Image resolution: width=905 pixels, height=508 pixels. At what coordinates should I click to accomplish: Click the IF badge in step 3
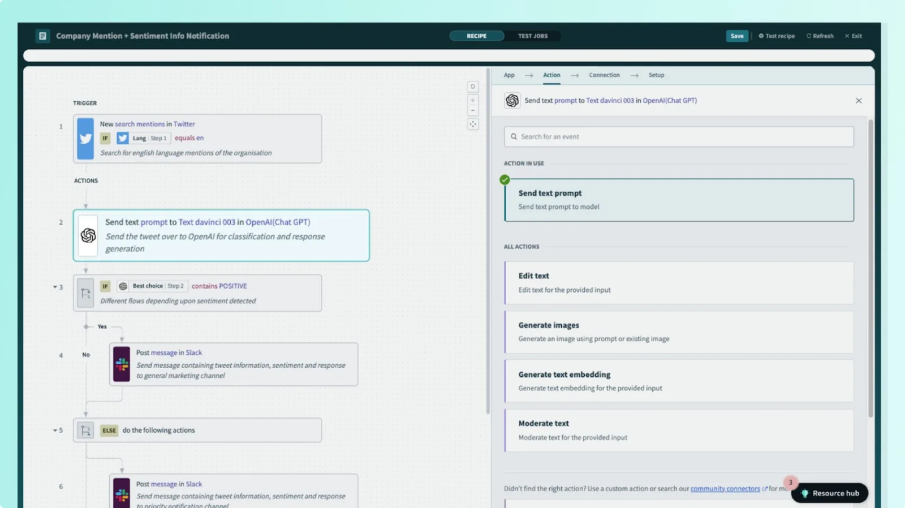click(x=105, y=286)
